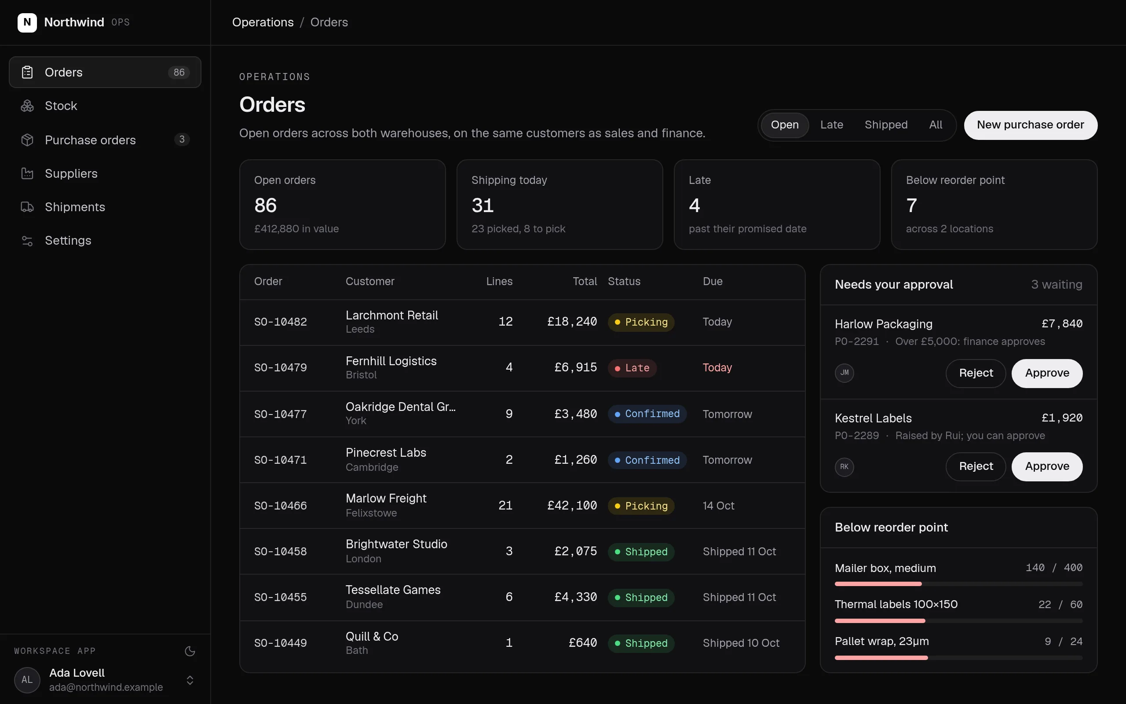1126x704 pixels.
Task: Open the Below reorder point summary card
Action: click(994, 205)
